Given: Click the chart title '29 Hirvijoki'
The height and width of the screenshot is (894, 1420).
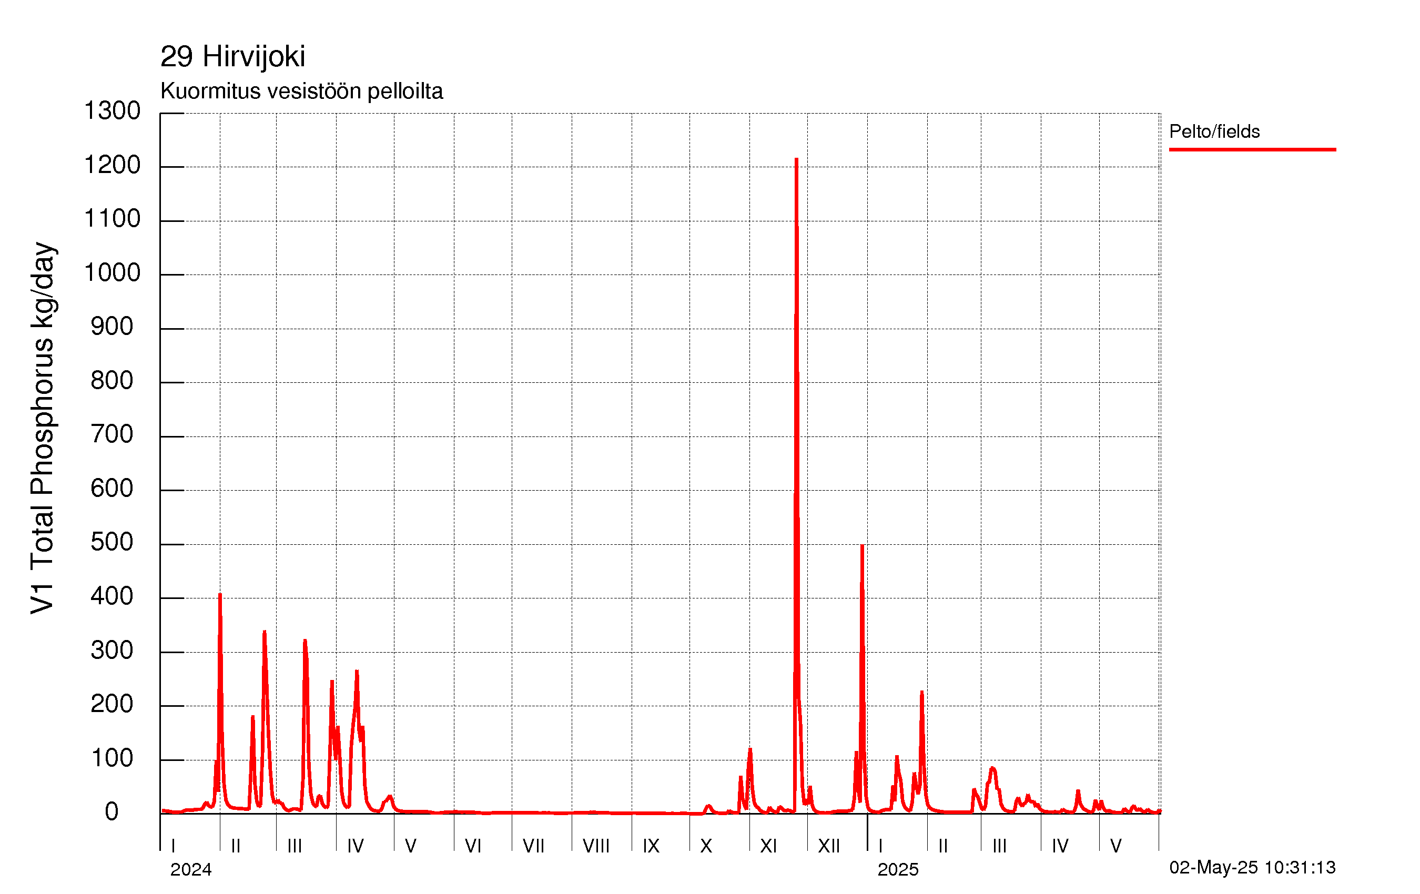Looking at the screenshot, I should click(232, 57).
